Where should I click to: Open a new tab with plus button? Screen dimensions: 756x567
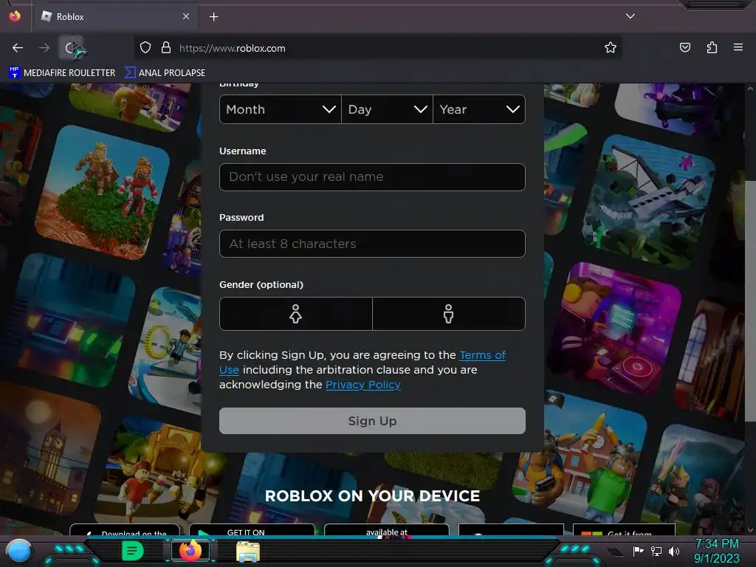click(x=213, y=17)
